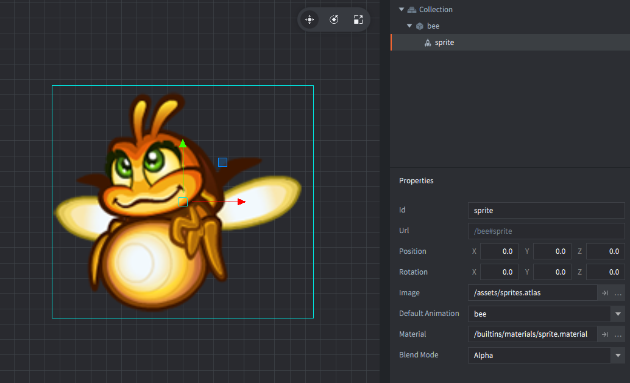Open the Blend Mode dropdown
This screenshot has width=630, height=383.
click(x=618, y=356)
